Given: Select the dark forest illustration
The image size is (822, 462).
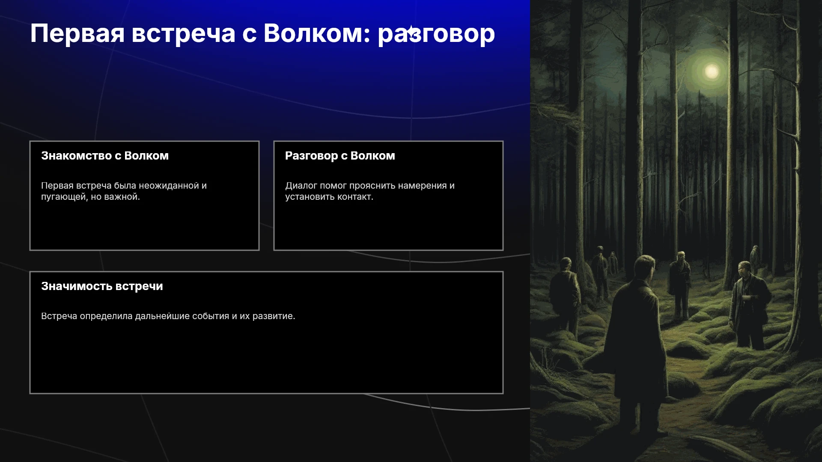Looking at the screenshot, I should pos(676,231).
